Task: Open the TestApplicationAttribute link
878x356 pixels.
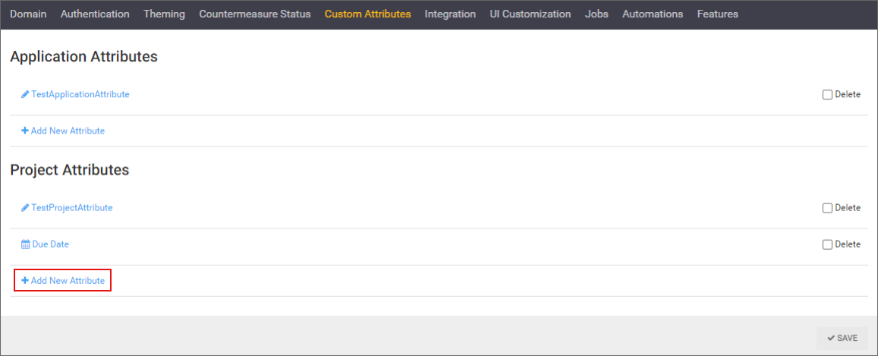Action: [x=80, y=95]
